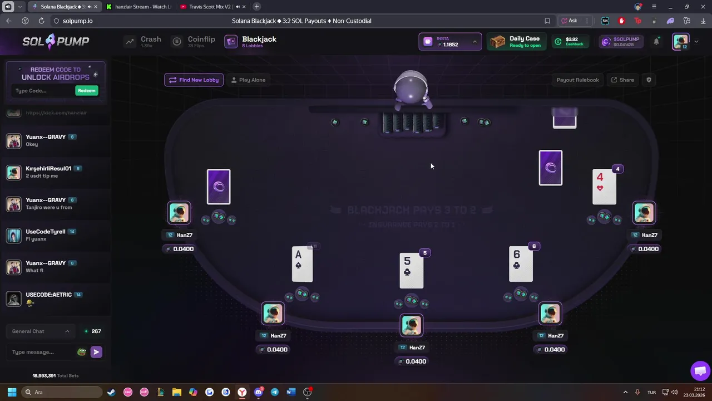Screen dimensions: 712x401
Task: Click Find New Lobby button
Action: (194, 80)
